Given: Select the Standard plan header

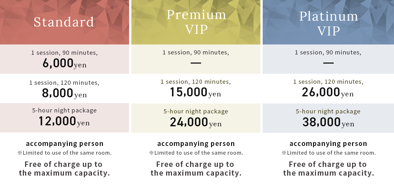Looking at the screenshot, I should (64, 22).
